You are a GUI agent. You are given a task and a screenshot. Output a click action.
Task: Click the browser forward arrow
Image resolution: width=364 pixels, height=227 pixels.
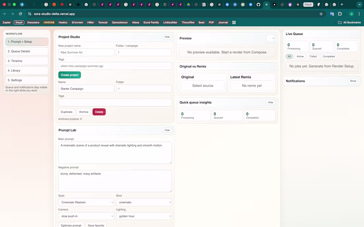13,14
